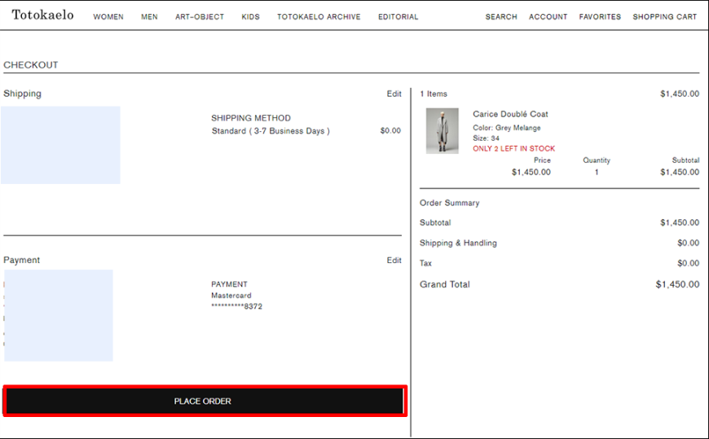709x439 pixels.
Task: Click the Size: 34 text
Action: (x=486, y=138)
